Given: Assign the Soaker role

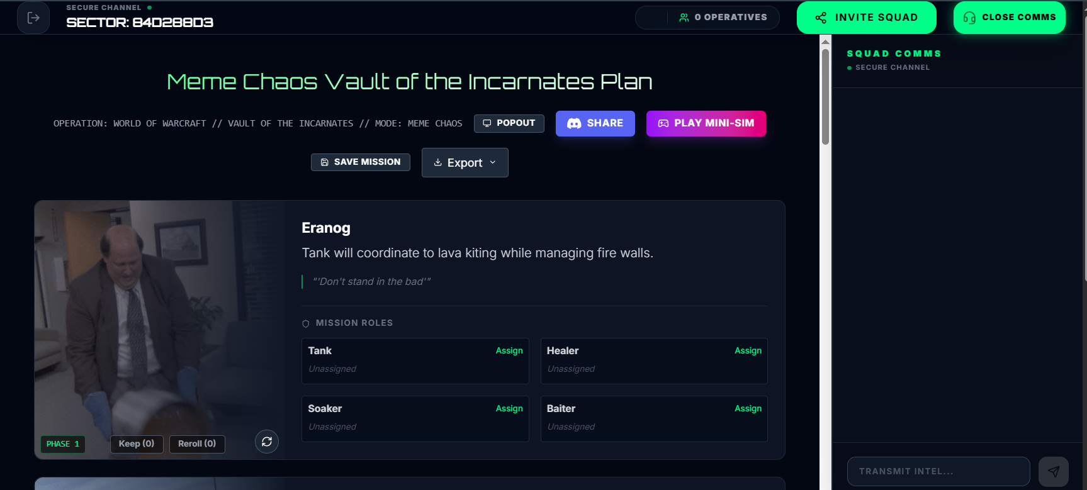Looking at the screenshot, I should (x=509, y=409).
